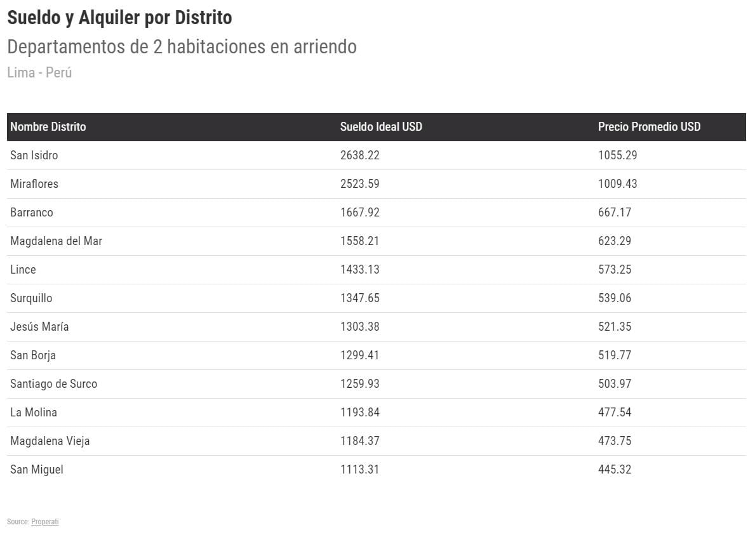Click the San Miguel district name
The height and width of the screenshot is (537, 755).
37,470
